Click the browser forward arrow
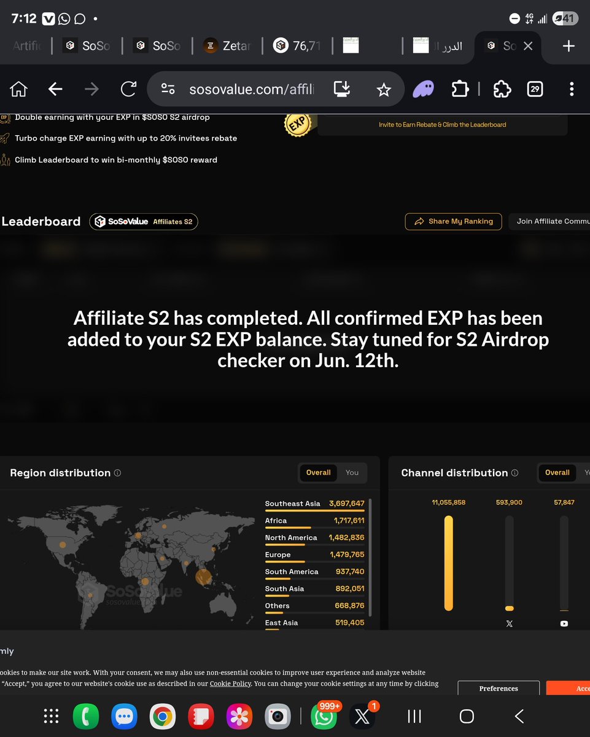The width and height of the screenshot is (590, 737). (x=91, y=90)
